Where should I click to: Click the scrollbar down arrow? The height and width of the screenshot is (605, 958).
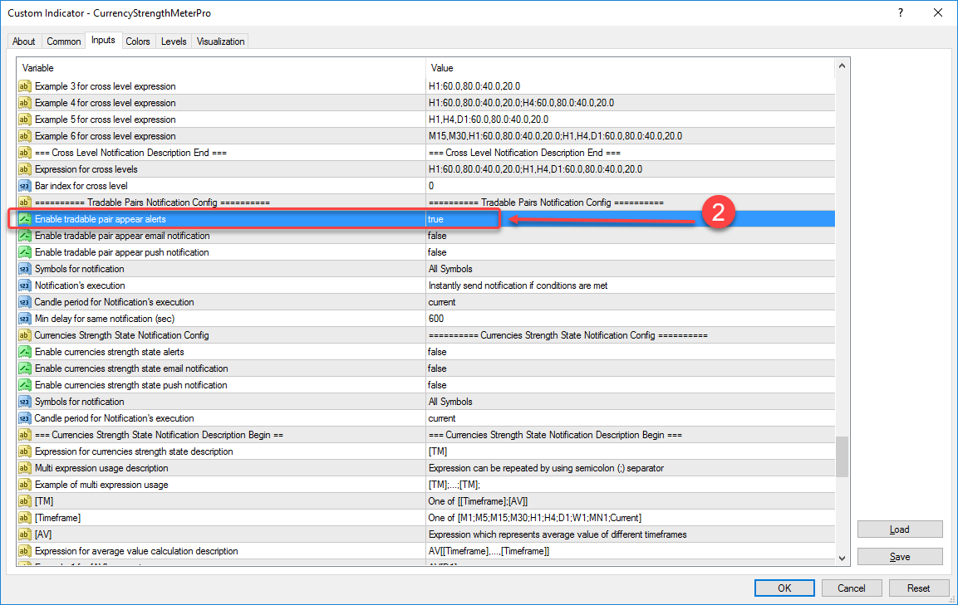(x=842, y=558)
